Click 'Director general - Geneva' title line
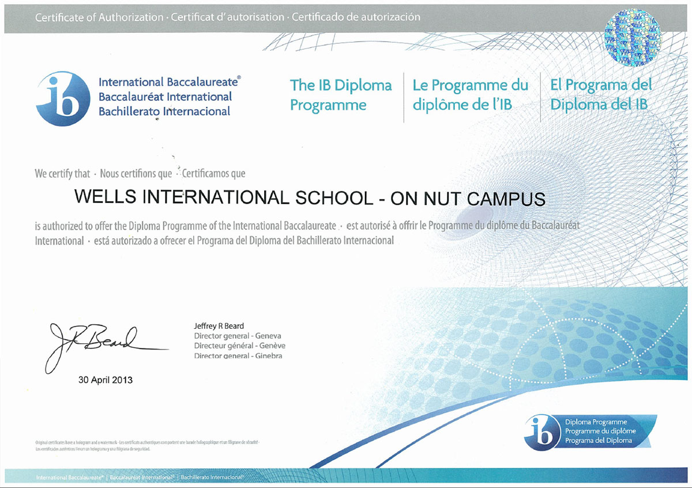This screenshot has width=692, height=488. (x=238, y=336)
